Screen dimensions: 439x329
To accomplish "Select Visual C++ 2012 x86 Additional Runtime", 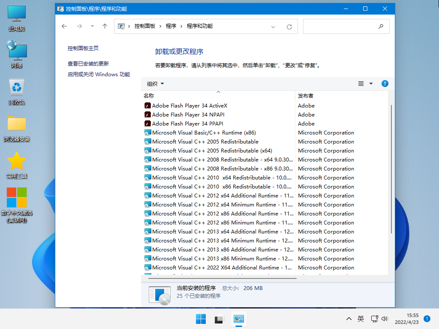I will point(218,213).
